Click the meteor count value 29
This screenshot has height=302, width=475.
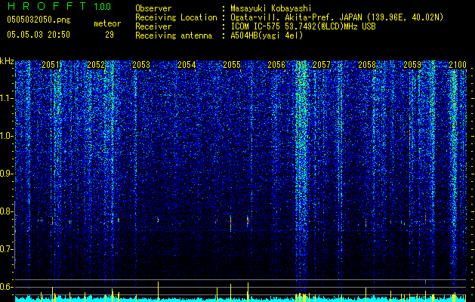pyautogui.click(x=109, y=35)
